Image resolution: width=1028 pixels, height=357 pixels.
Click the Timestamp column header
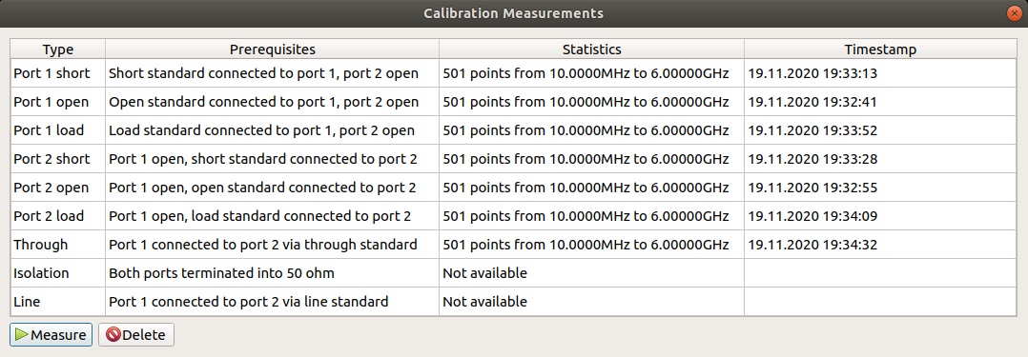[x=880, y=50]
